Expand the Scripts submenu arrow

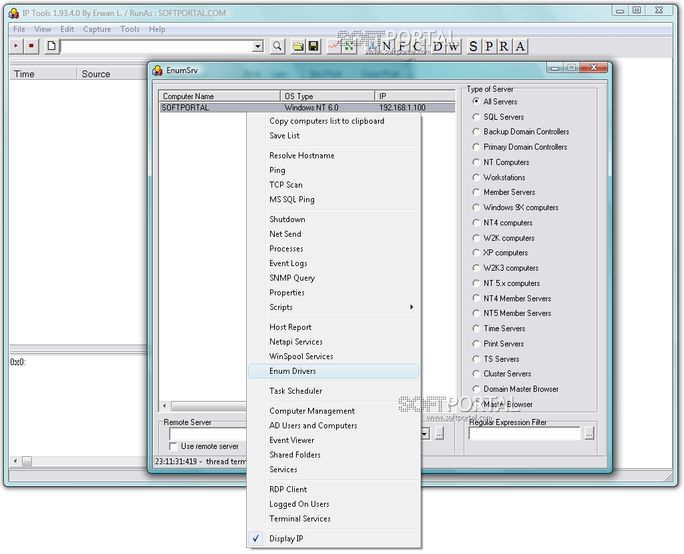click(x=412, y=307)
